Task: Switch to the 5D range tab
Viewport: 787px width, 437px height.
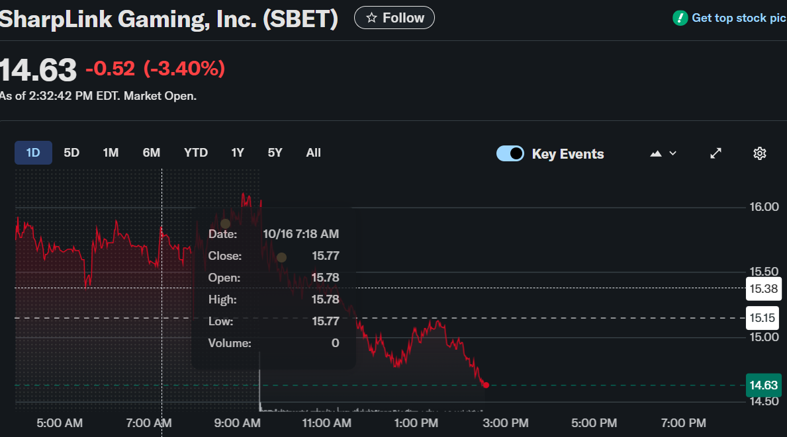Action: click(x=71, y=153)
